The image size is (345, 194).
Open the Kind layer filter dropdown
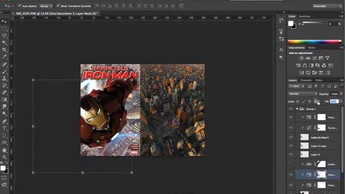pos(296,86)
